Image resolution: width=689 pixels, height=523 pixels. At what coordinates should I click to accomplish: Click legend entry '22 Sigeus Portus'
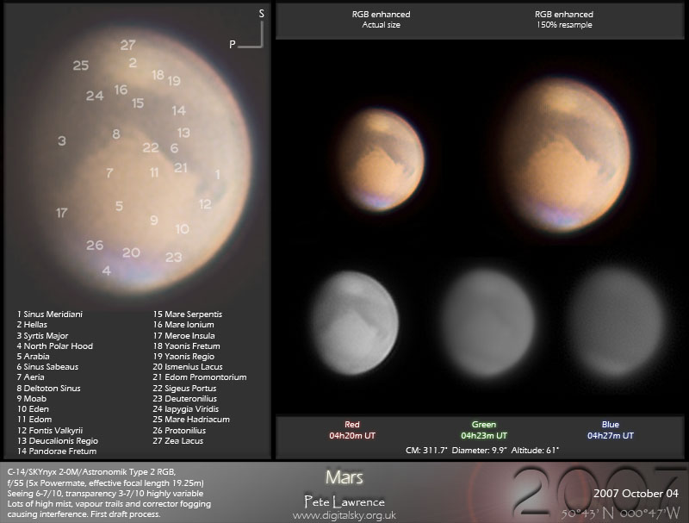(184, 388)
